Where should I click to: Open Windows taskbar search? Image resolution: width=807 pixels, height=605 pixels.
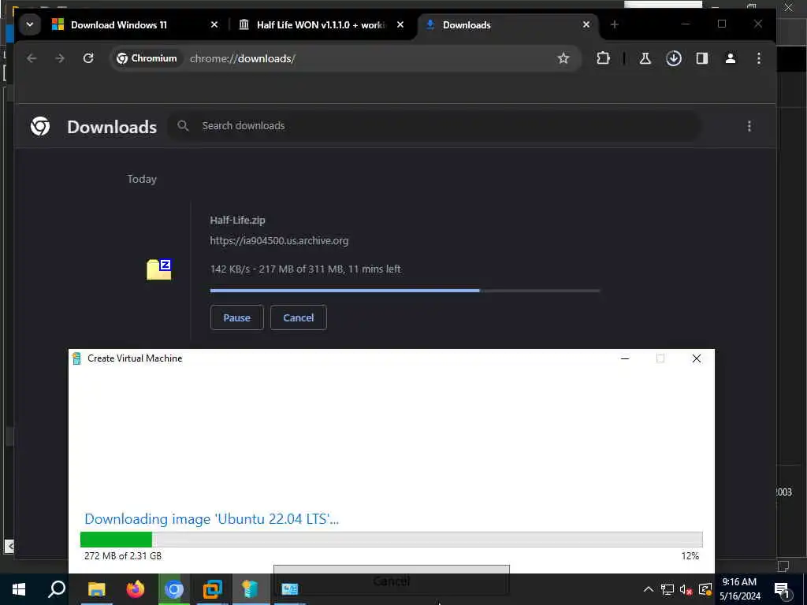point(57,589)
